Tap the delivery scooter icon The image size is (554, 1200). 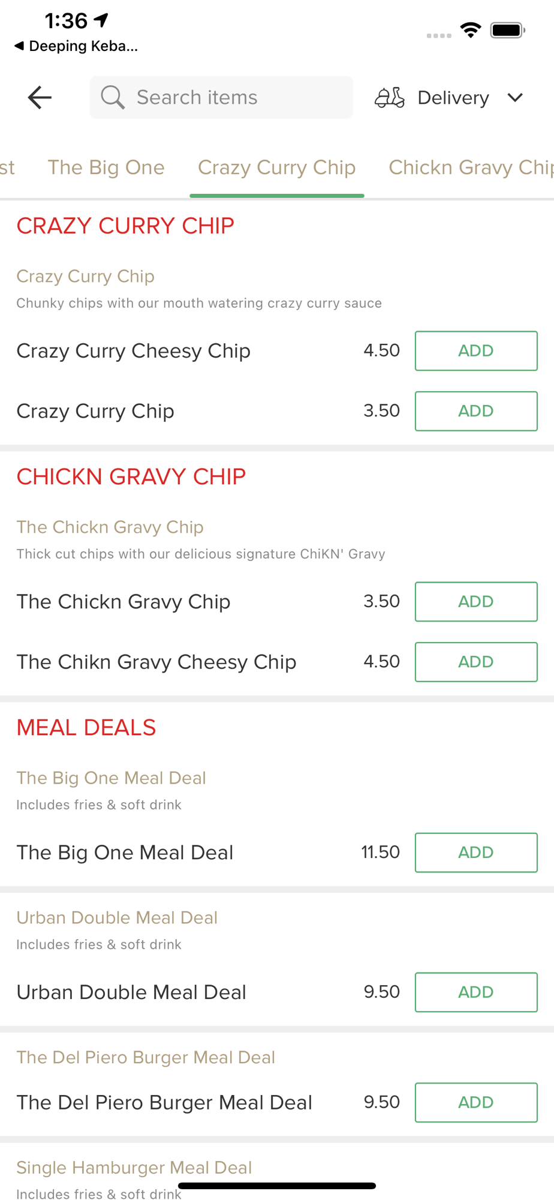pyautogui.click(x=390, y=97)
